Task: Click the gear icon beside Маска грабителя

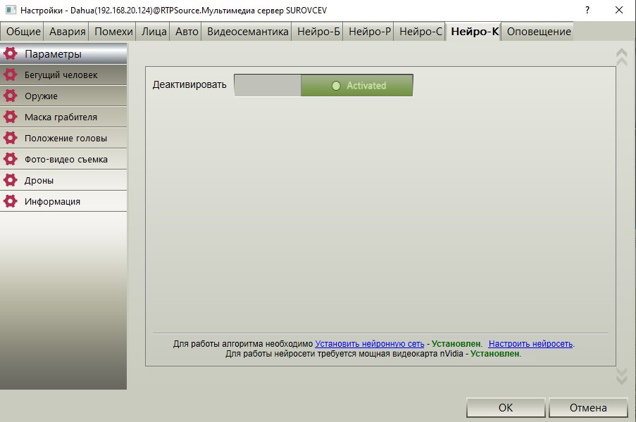Action: coord(10,117)
